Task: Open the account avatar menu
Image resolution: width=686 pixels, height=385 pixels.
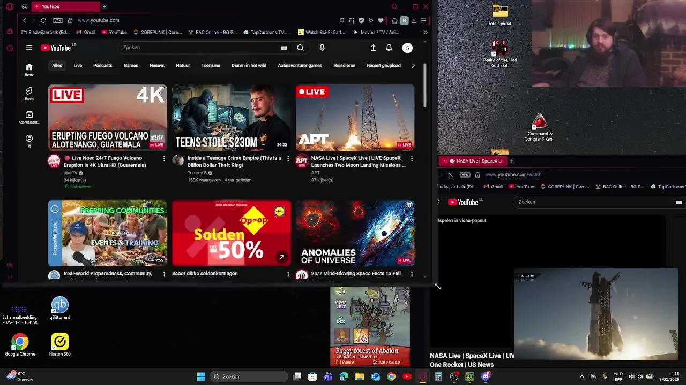Action: (x=407, y=48)
